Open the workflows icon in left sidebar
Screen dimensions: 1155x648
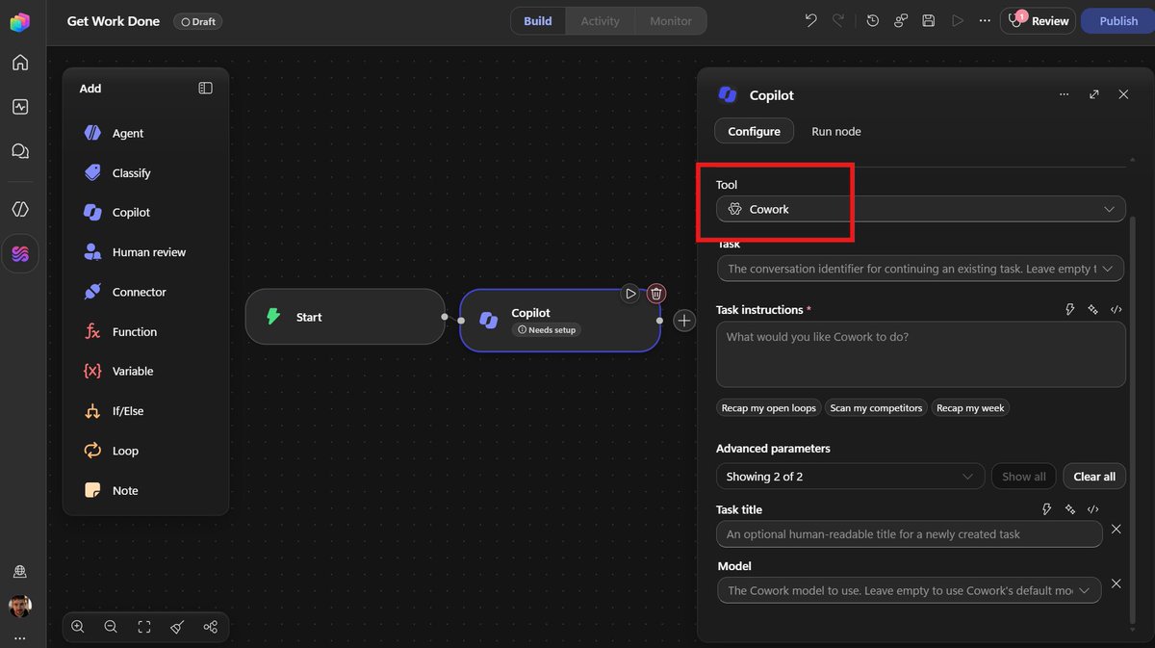[x=20, y=254]
